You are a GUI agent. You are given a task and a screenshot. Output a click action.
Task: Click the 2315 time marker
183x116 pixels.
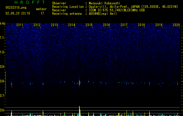click(89, 25)
